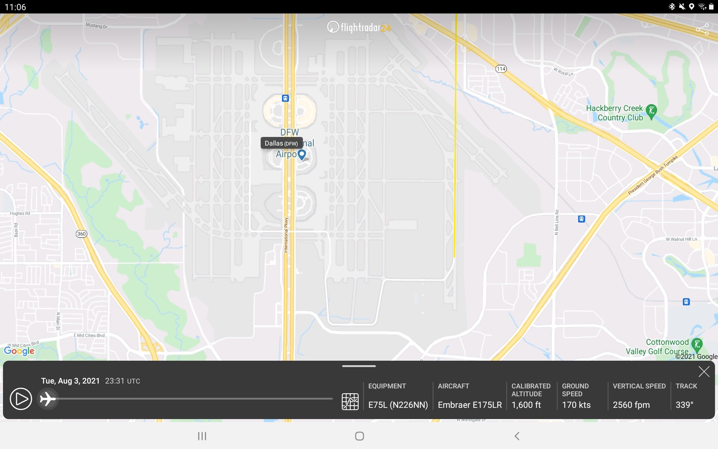Tap the President George Bush Turnpike label
The width and height of the screenshot is (718, 449).
click(x=653, y=175)
